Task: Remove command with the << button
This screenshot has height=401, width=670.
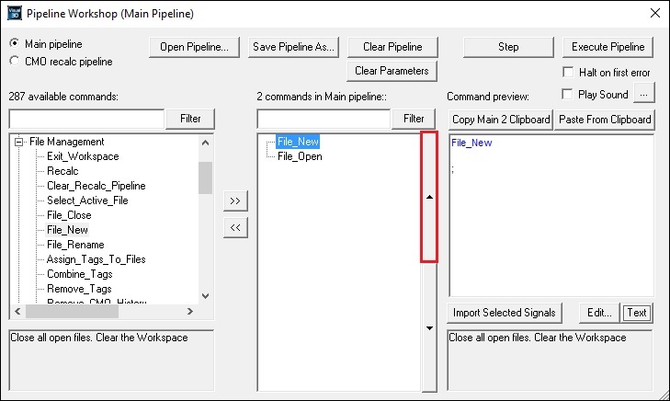Action: click(235, 226)
